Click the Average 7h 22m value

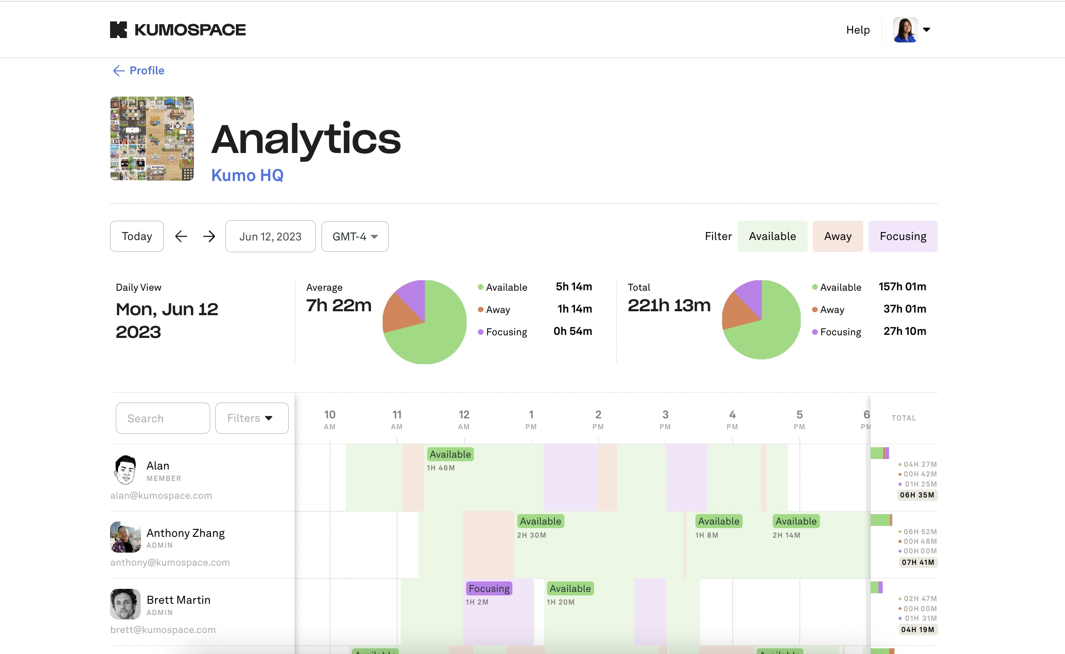click(339, 305)
